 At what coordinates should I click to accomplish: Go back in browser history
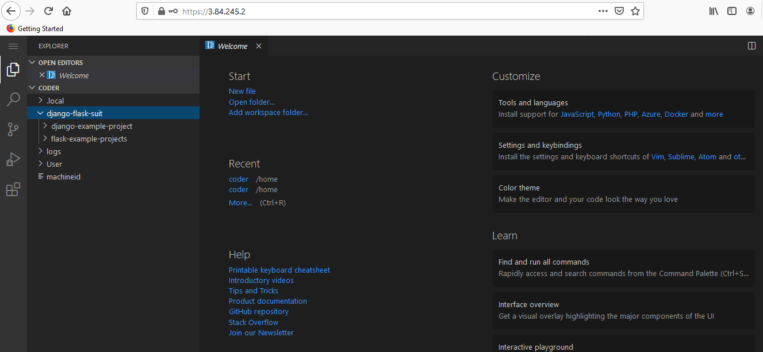[11, 11]
